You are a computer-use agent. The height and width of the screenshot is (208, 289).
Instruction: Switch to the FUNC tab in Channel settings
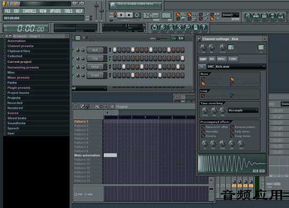(233, 59)
